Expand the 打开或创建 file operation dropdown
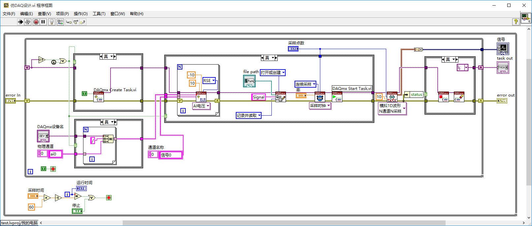The image size is (532, 226). coord(272,72)
